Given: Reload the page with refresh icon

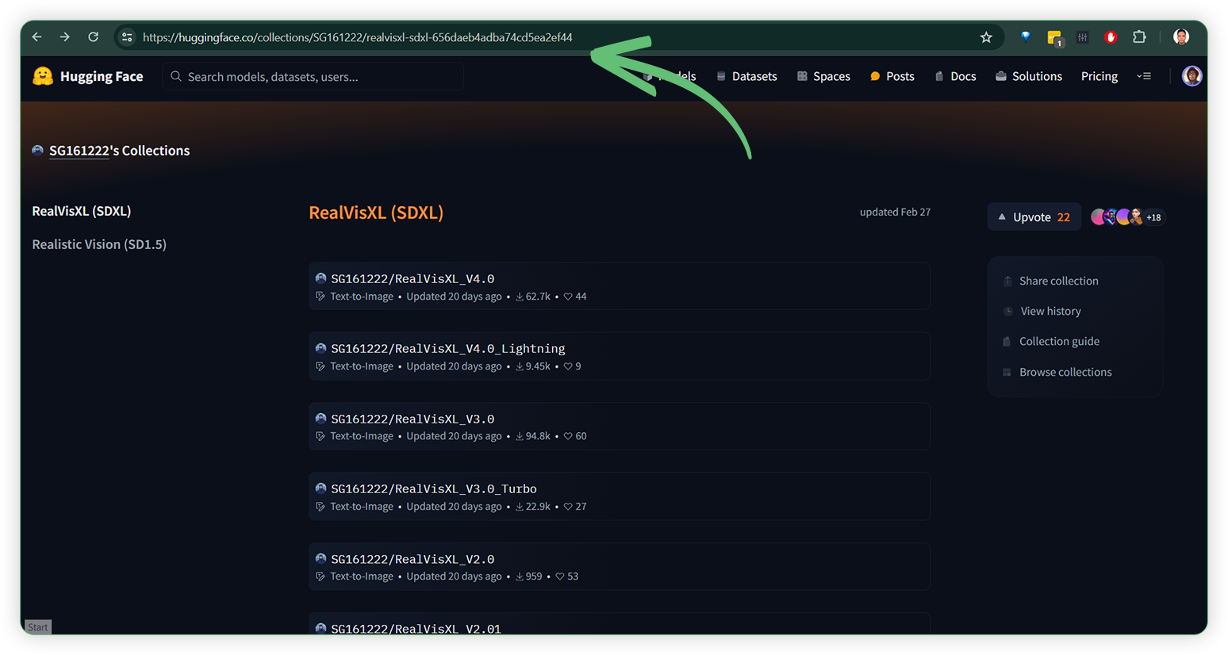Looking at the screenshot, I should (93, 37).
